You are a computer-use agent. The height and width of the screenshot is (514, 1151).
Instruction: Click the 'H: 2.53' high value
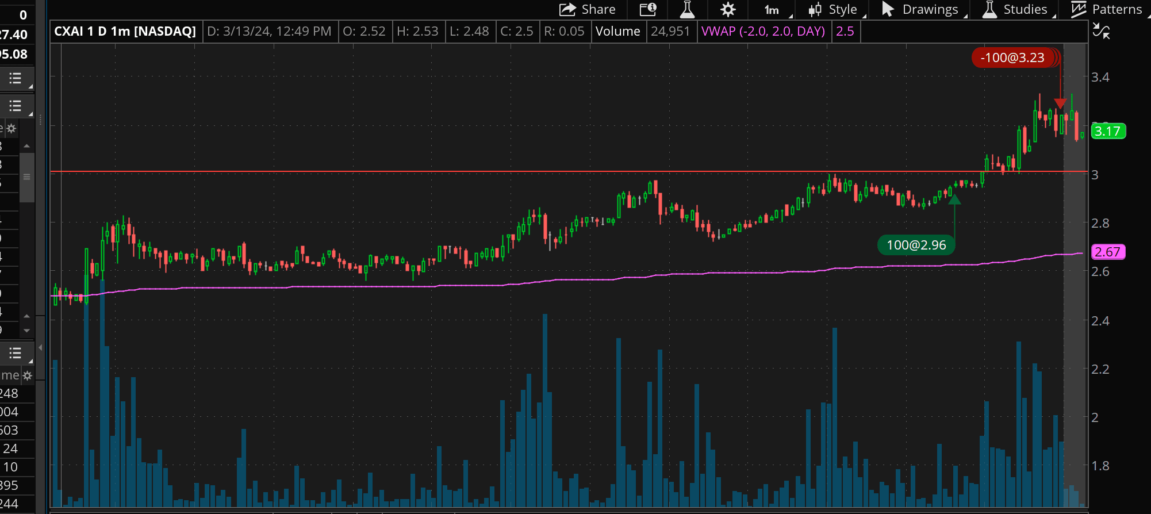pyautogui.click(x=417, y=31)
